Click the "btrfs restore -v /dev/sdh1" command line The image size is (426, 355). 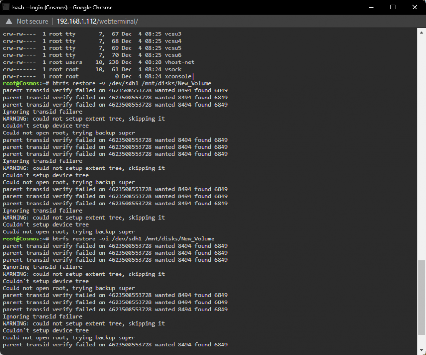click(131, 83)
